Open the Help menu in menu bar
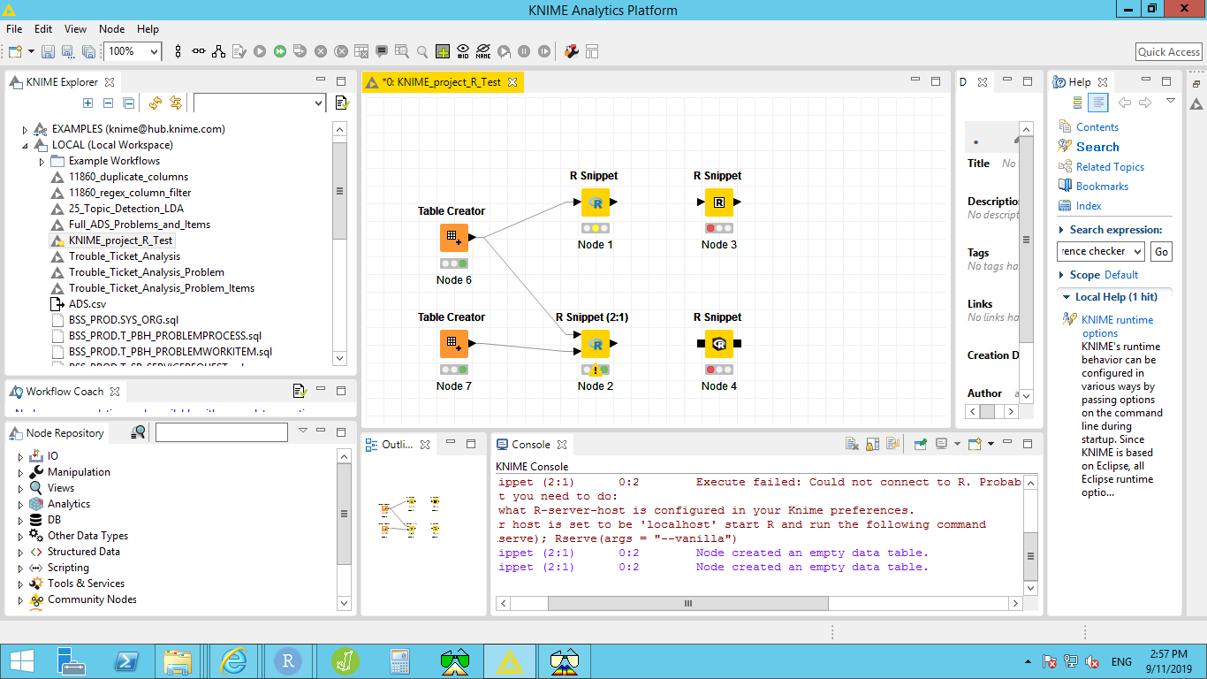The width and height of the screenshot is (1207, 679). 148,29
